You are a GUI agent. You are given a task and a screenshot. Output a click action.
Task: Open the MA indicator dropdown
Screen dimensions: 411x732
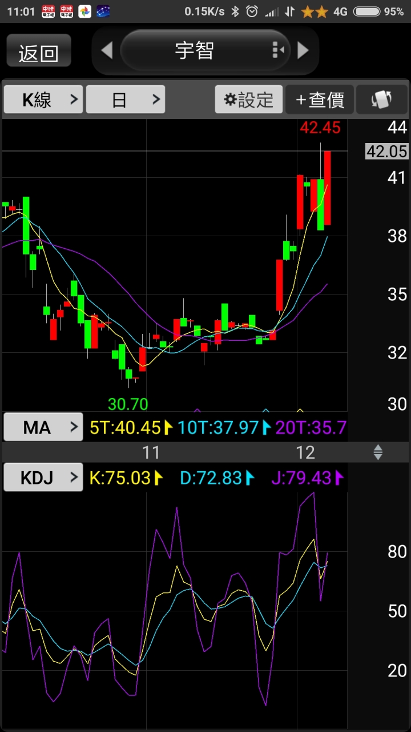click(x=43, y=427)
